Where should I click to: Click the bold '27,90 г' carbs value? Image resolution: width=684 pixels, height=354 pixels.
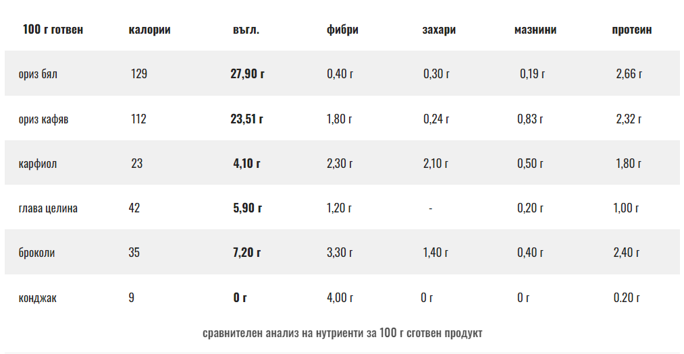247,73
